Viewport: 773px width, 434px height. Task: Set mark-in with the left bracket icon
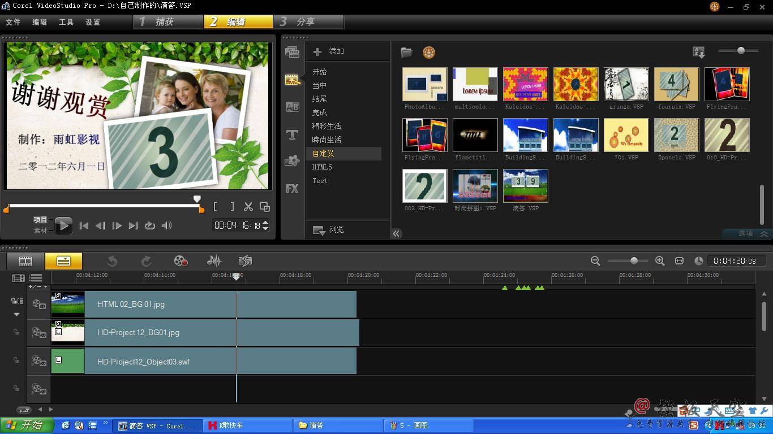tap(216, 207)
